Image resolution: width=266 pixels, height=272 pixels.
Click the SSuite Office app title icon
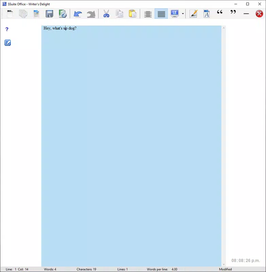pos(4,4)
